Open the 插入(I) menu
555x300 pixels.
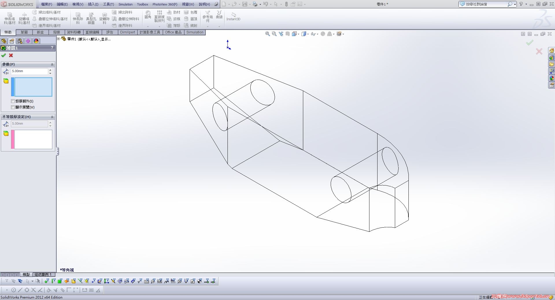click(x=93, y=4)
